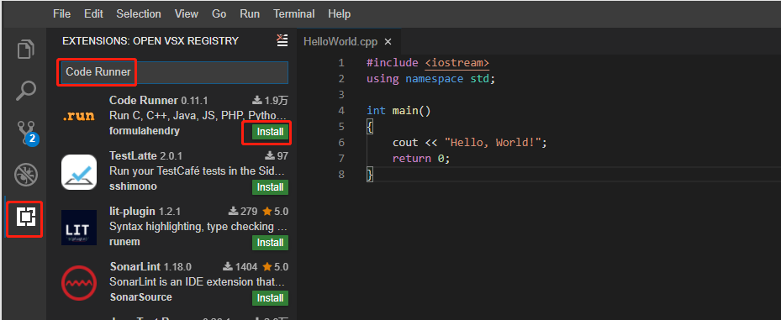This screenshot has height=320, width=781.
Task: Clear extension search results icon
Action: (282, 41)
